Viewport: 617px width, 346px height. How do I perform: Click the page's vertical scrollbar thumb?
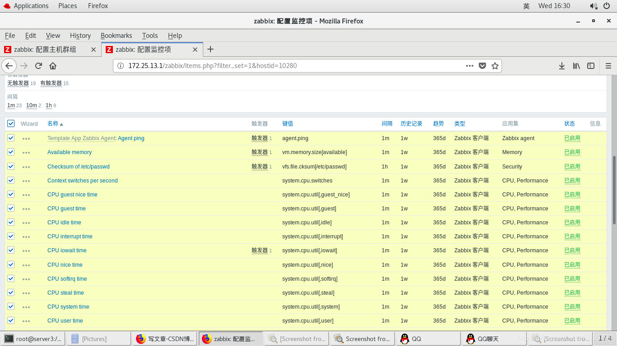614,190
